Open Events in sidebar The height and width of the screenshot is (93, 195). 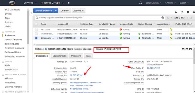pos(8,14)
